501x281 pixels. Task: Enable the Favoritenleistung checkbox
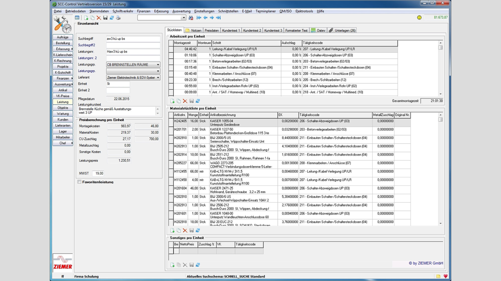coord(79,182)
